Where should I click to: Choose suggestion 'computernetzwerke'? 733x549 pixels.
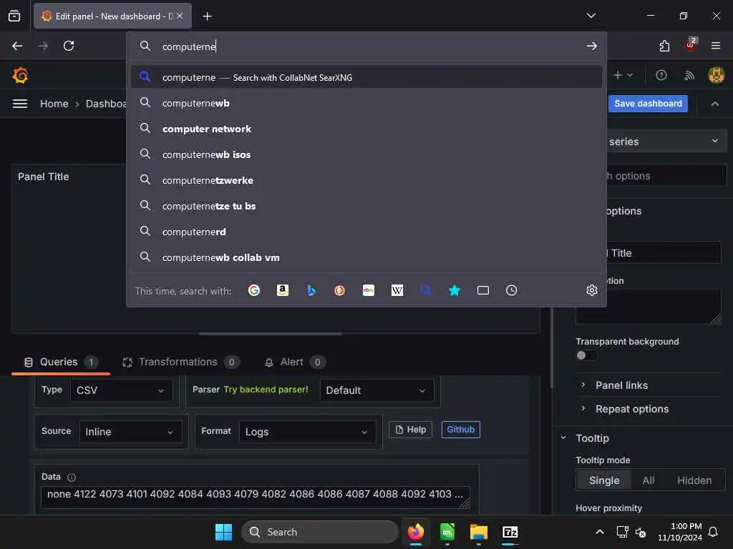[366, 180]
